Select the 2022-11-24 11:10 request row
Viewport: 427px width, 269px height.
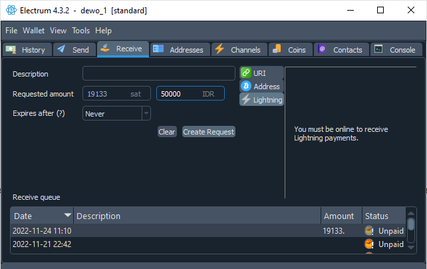click(x=208, y=230)
